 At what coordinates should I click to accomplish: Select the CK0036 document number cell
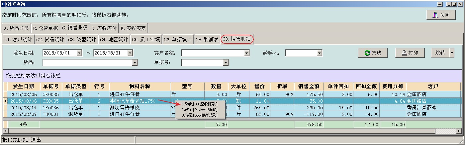coord(51,107)
